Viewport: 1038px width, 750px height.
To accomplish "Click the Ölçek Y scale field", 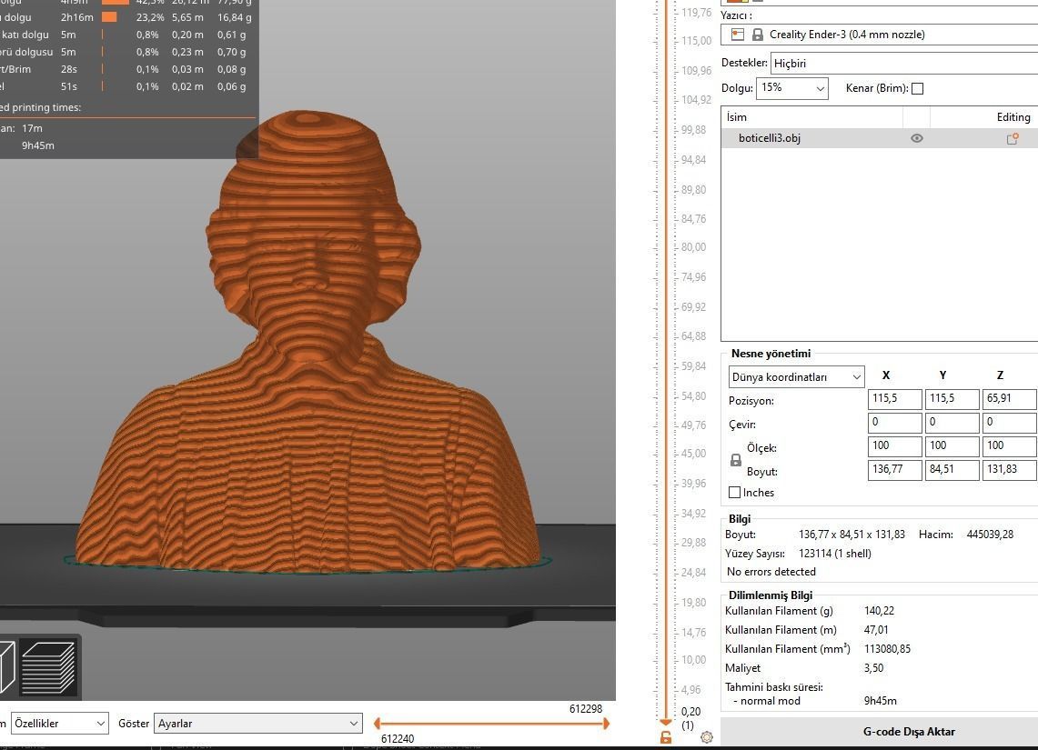I will [x=952, y=446].
